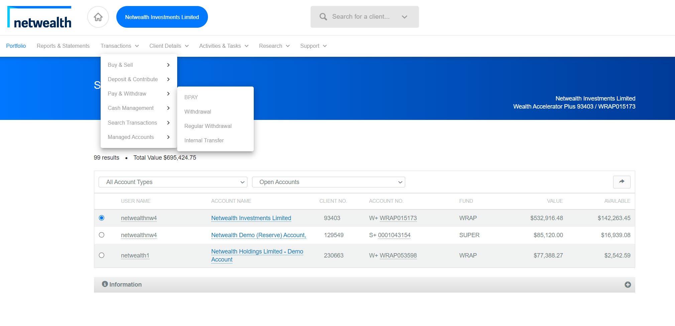This screenshot has height=326, width=675.
Task: Click the Information info icon
Action: 105,284
